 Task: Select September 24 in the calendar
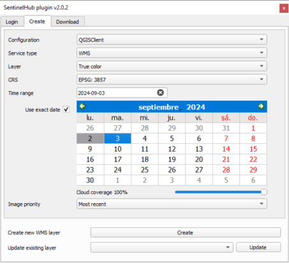[x=117, y=169]
